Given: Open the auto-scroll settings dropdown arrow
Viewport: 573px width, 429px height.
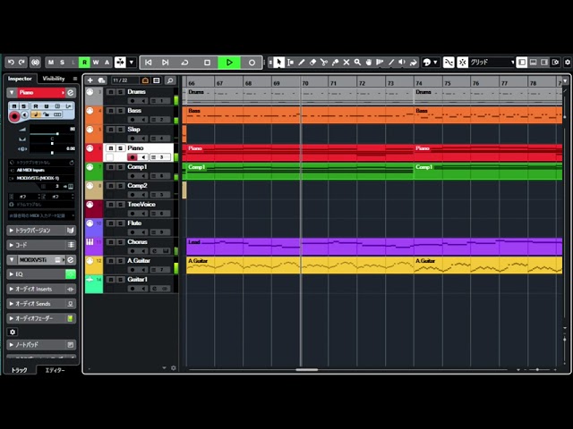Looking at the screenshot, I should click(x=132, y=63).
